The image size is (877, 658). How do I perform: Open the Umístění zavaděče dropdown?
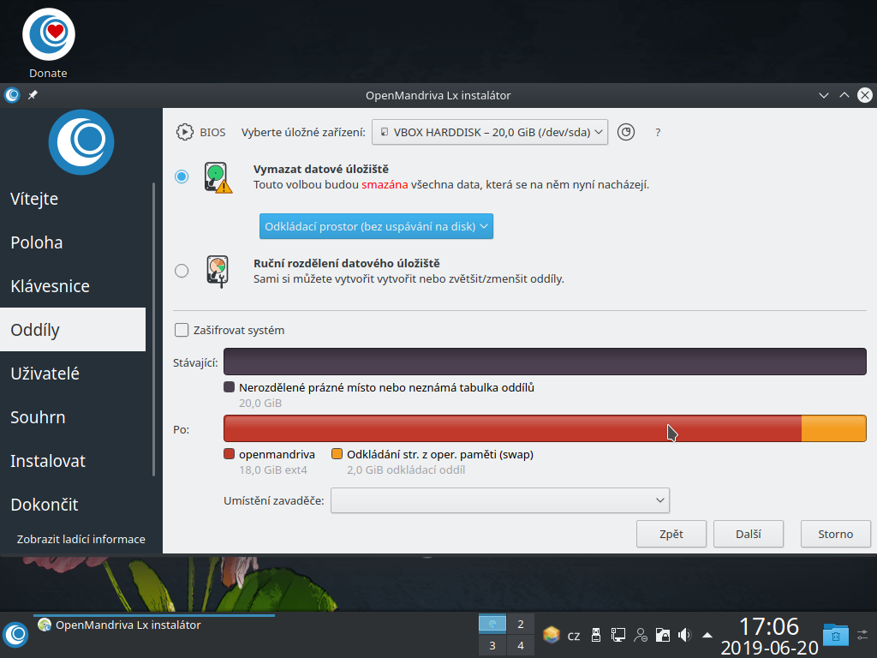[x=500, y=500]
